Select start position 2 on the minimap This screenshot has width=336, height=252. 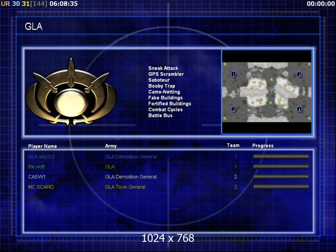[x=234, y=109]
